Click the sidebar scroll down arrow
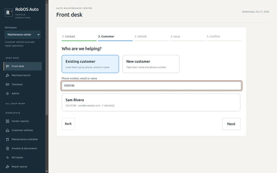Viewport: 277px width, 173px height. pyautogui.click(x=47, y=171)
